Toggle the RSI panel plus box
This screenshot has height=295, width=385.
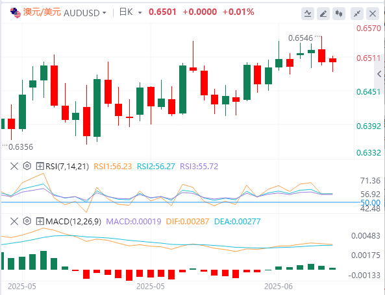point(40,166)
